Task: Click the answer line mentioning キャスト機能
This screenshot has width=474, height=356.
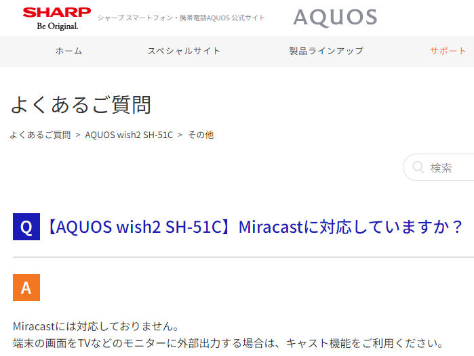Action: 229,343
